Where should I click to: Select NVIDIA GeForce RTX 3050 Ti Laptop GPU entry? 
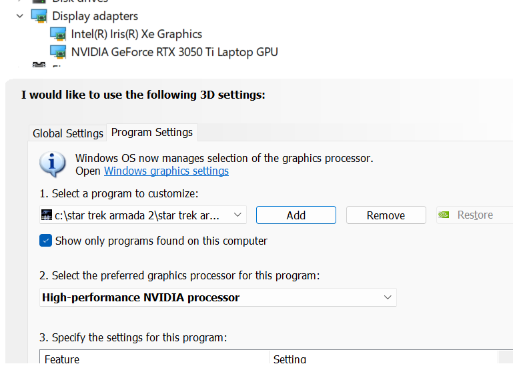pyautogui.click(x=175, y=52)
